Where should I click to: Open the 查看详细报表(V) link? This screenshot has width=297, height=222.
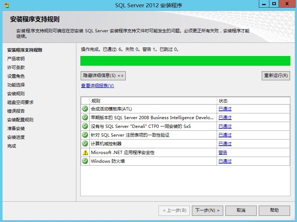97,85
